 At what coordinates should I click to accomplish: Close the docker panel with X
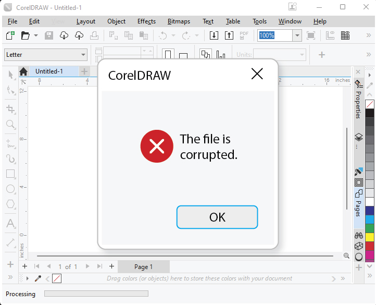click(x=358, y=72)
